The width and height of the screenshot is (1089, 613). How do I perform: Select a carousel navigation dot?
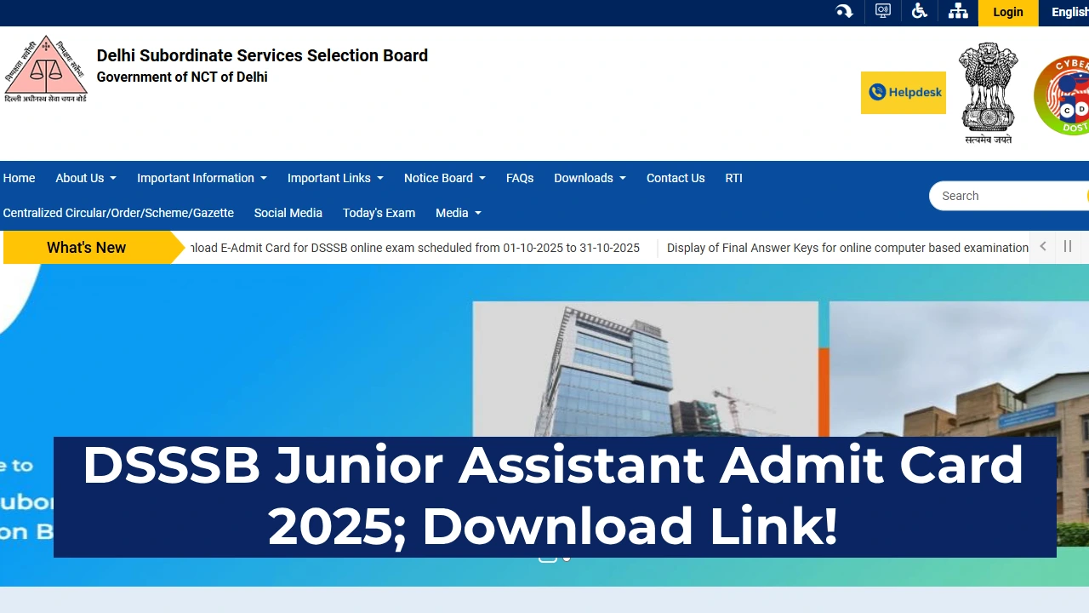point(549,559)
